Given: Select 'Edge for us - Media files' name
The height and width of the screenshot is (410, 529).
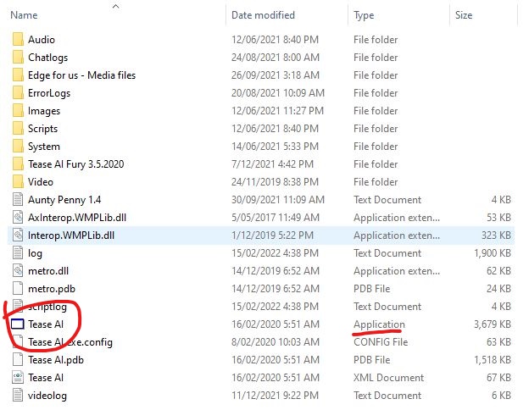Looking at the screenshot, I should click(x=82, y=75).
